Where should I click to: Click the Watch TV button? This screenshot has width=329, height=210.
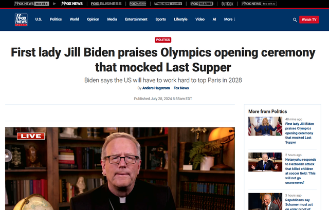click(309, 20)
